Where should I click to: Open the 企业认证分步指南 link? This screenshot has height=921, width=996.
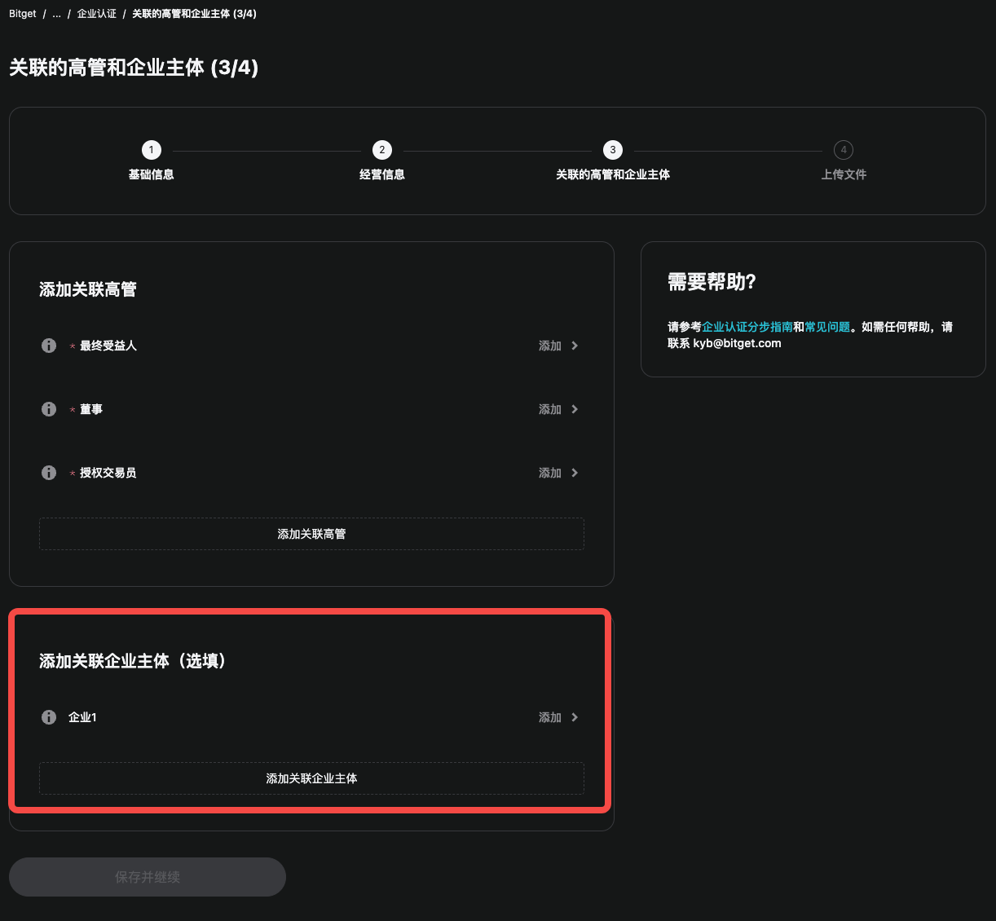point(747,327)
